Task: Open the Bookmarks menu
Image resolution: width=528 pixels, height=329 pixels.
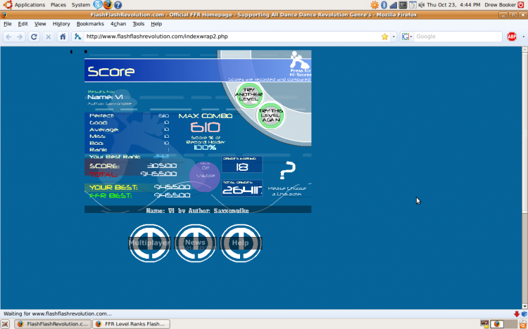Action: [x=89, y=23]
